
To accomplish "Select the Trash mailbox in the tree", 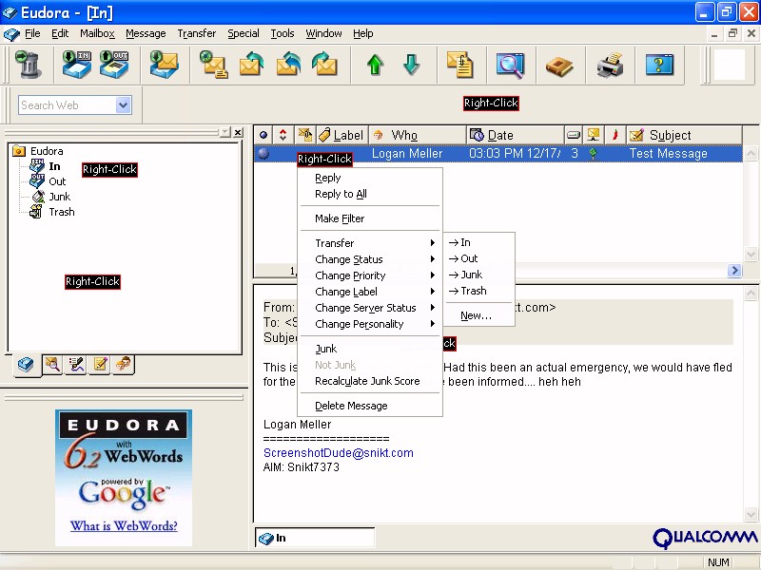I will [62, 212].
